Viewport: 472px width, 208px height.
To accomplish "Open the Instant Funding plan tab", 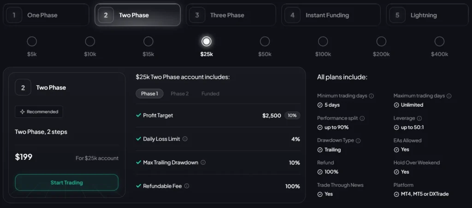I will click(331, 15).
